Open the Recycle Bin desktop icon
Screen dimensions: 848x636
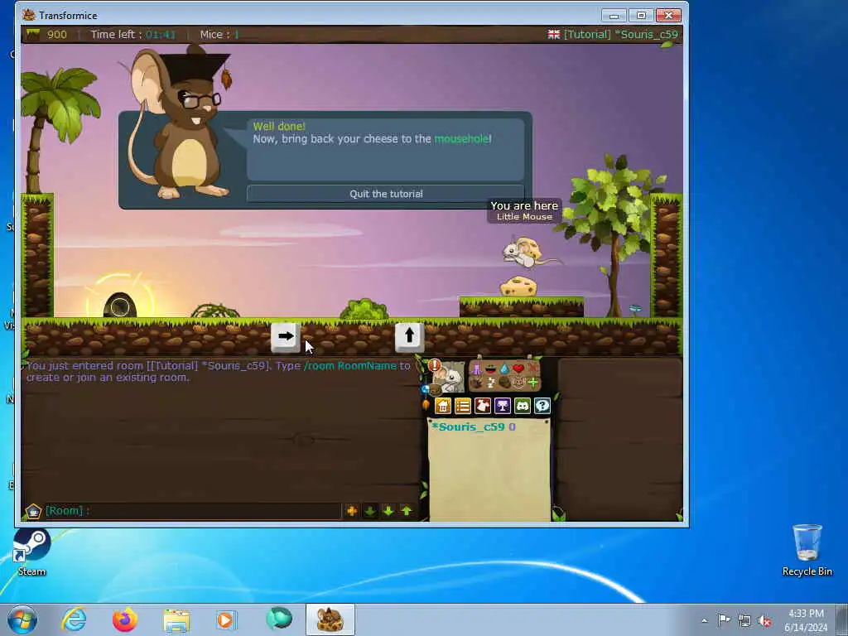pos(807,551)
